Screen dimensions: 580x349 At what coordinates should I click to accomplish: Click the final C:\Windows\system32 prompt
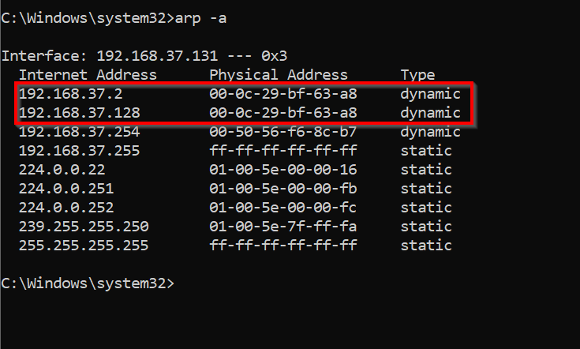click(x=88, y=283)
